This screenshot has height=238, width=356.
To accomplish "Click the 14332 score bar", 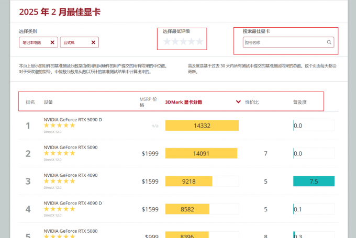I will click(202, 126).
